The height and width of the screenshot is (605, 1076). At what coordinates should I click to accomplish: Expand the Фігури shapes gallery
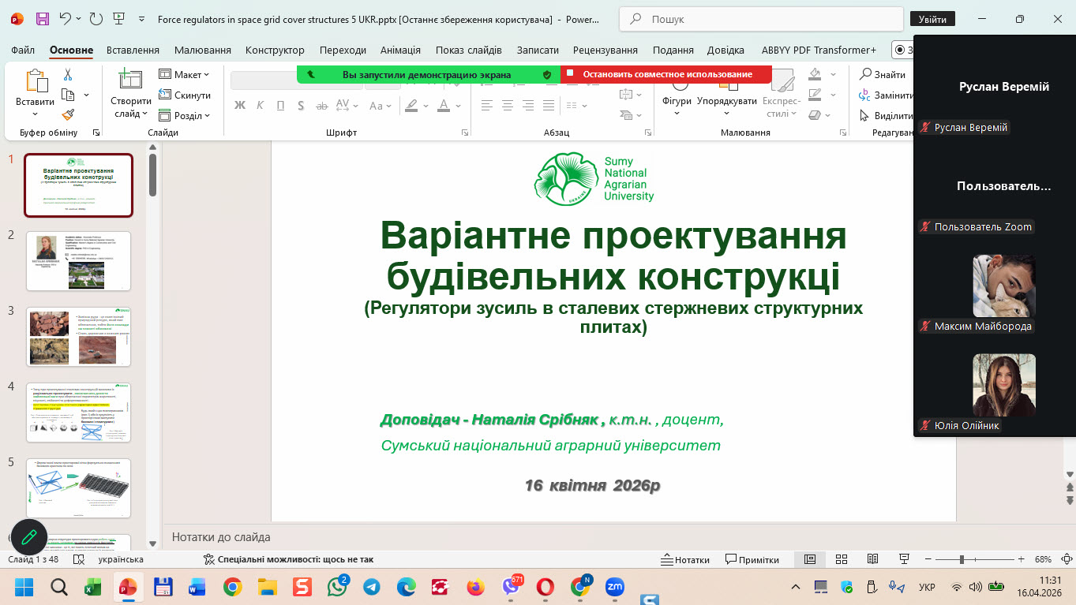click(x=677, y=101)
